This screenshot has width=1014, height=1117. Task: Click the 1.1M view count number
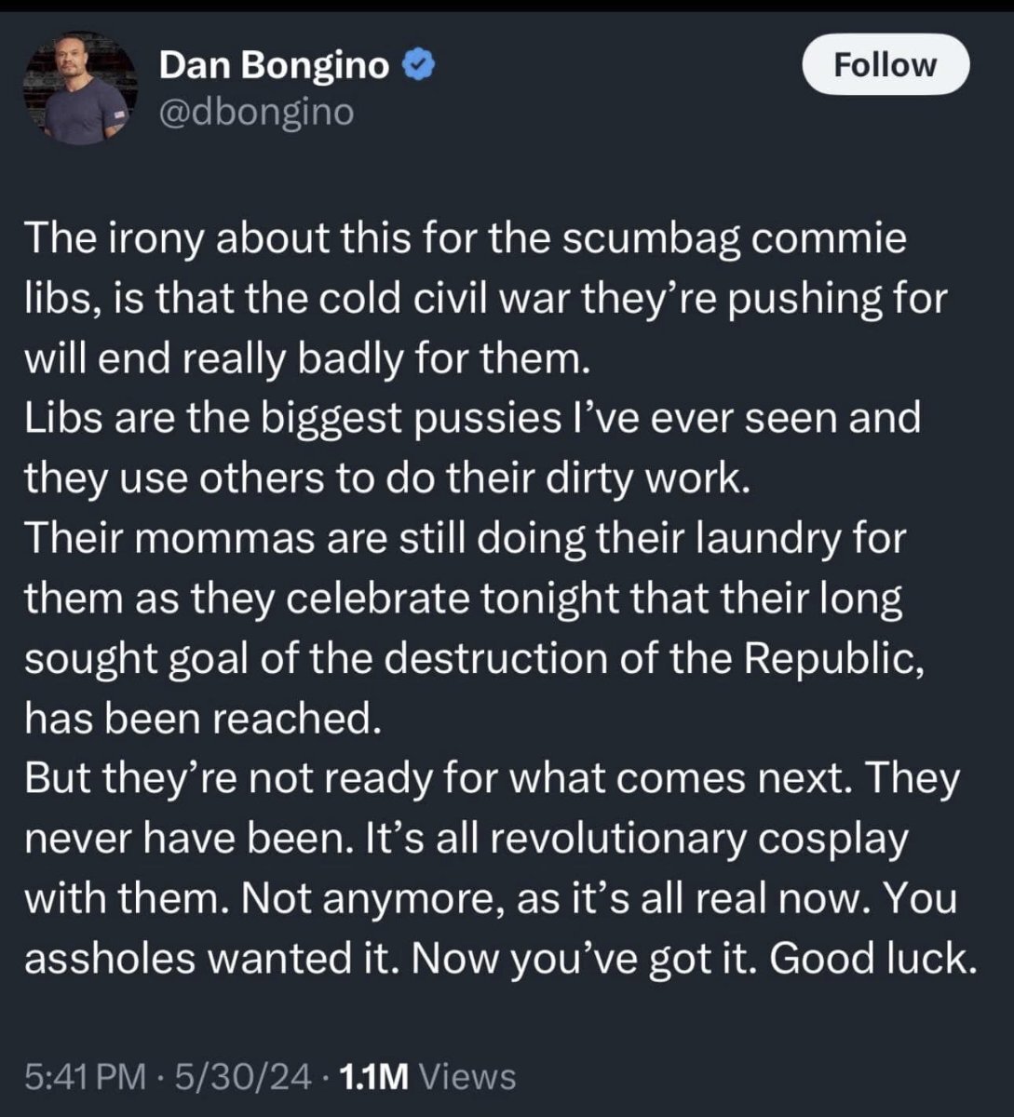coord(374,1076)
